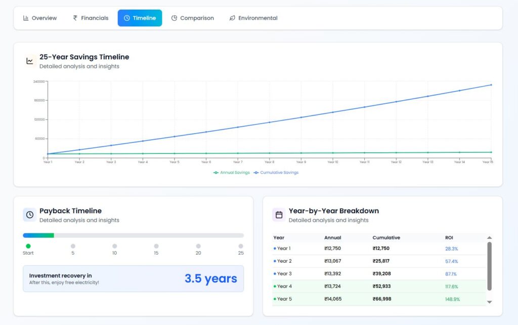
Task: Open the Financials tab
Action: (91, 18)
